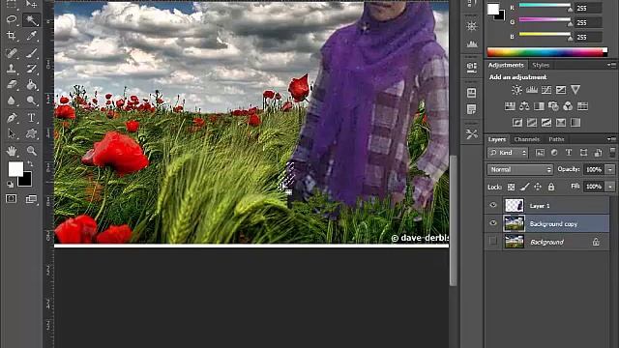This screenshot has height=348, width=619.
Task: Swap foreground and background colors
Action: pos(30,163)
